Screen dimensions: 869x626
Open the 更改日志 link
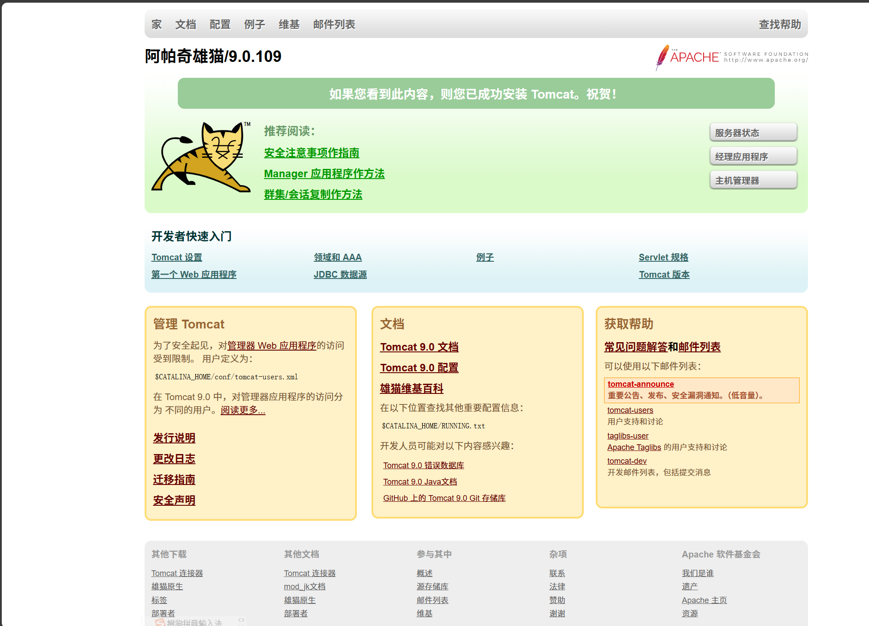(x=174, y=459)
